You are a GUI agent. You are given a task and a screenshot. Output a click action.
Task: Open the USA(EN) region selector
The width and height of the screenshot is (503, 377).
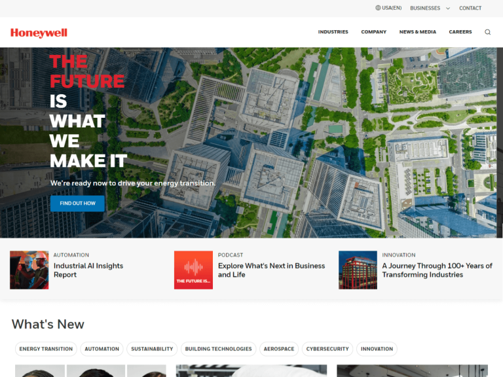click(388, 8)
